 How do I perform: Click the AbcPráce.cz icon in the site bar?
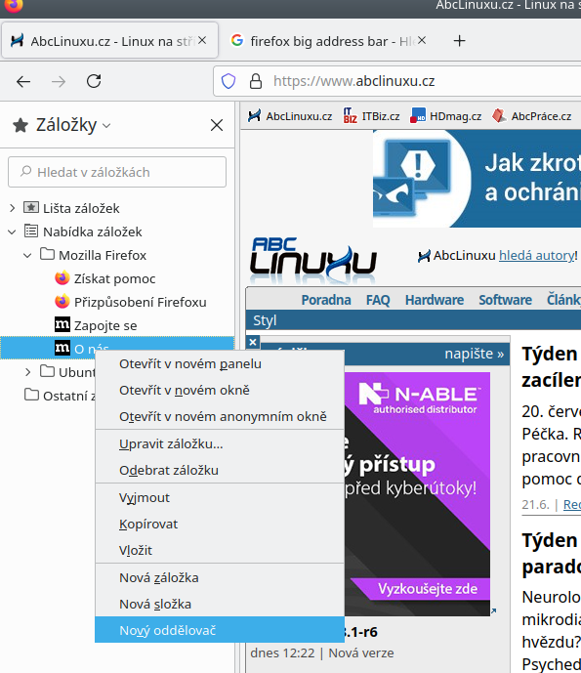[x=499, y=116]
